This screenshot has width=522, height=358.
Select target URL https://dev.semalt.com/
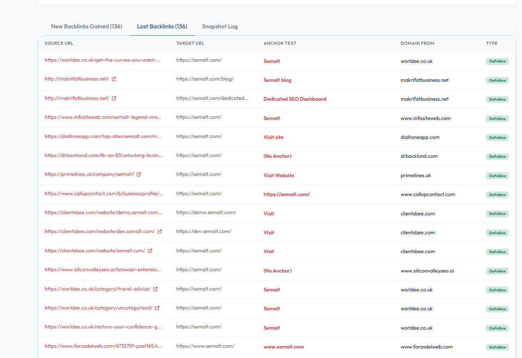(x=204, y=231)
